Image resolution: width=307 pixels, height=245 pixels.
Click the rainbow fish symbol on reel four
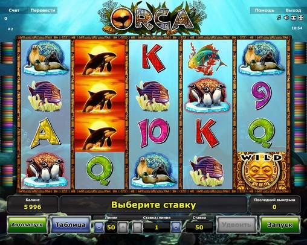[x=207, y=59]
